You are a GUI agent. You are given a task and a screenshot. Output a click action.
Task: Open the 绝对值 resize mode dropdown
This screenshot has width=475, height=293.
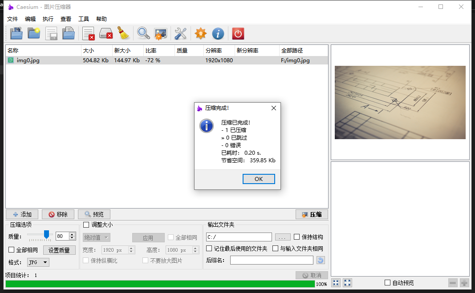(x=96, y=237)
